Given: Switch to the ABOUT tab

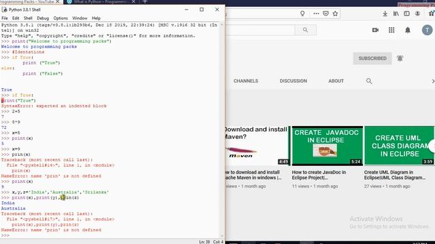Looking at the screenshot, I should coord(336,81).
